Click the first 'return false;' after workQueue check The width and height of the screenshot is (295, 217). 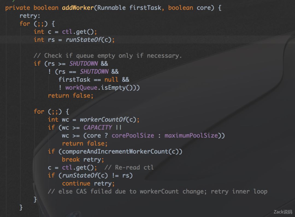[x=70, y=96]
